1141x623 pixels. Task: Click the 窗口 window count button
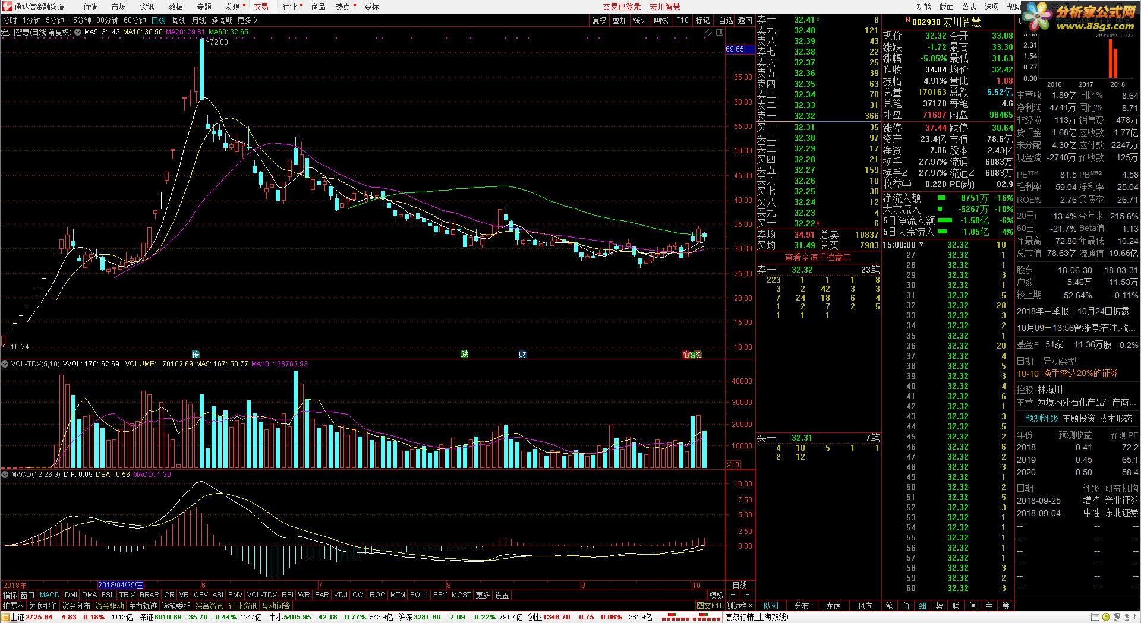[28, 595]
